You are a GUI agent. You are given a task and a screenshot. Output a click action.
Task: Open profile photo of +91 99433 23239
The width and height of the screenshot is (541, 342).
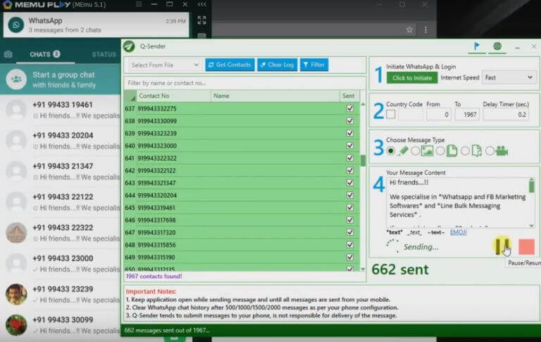coord(16,294)
